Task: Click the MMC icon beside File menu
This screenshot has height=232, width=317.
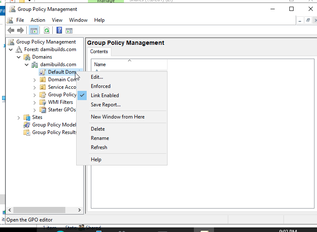Action: [10, 20]
